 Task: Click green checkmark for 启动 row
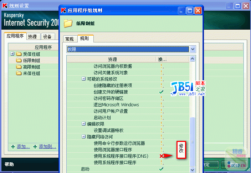tap(162, 169)
